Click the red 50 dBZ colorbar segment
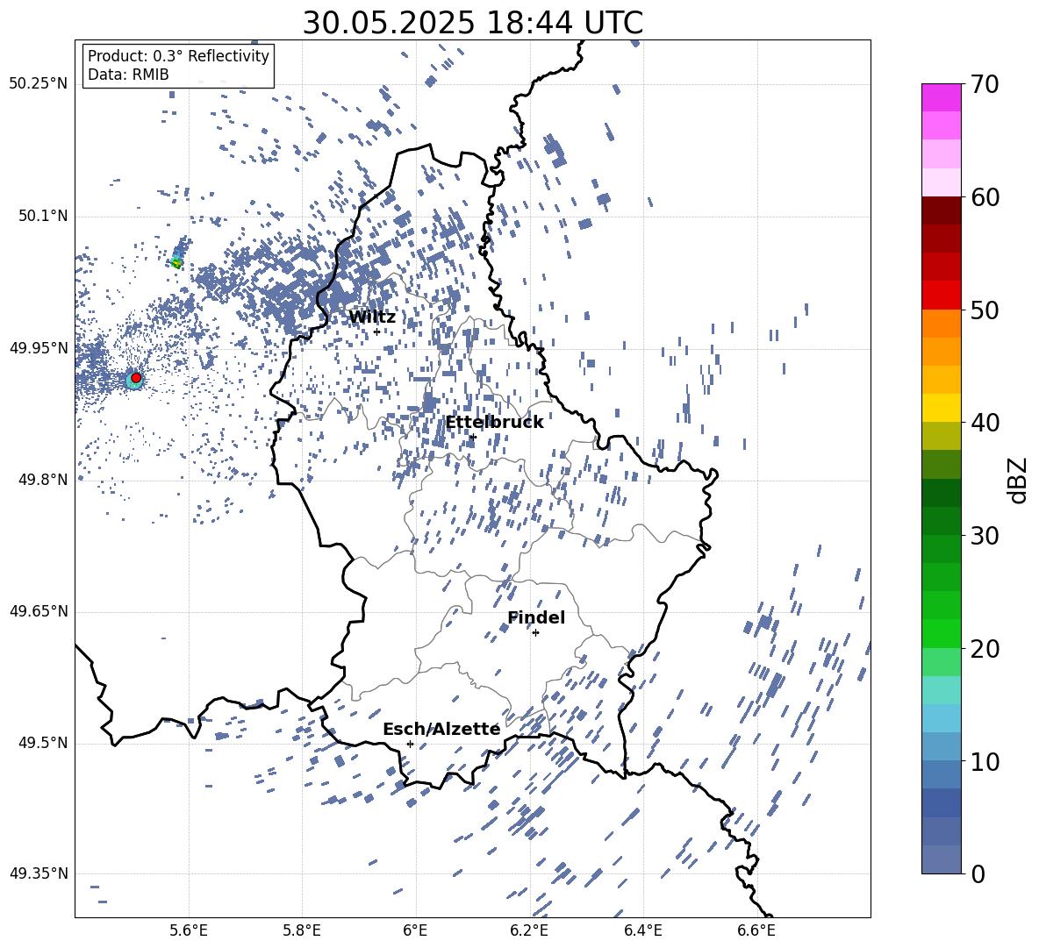Screen dimensions: 1039x948 pos(942,296)
